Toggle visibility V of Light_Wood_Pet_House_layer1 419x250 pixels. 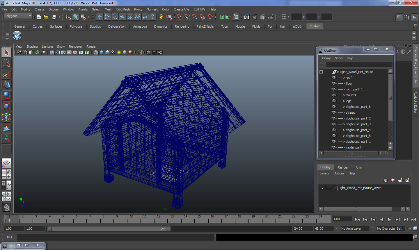(322, 188)
